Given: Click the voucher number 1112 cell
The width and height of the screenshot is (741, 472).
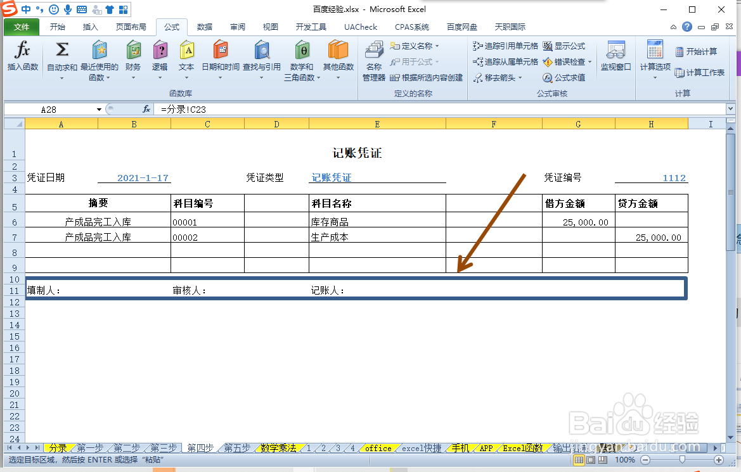Looking at the screenshot, I should point(651,177).
